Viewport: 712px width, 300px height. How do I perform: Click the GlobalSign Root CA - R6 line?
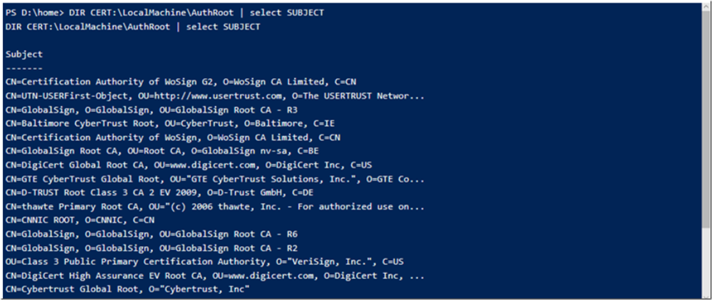coord(152,234)
